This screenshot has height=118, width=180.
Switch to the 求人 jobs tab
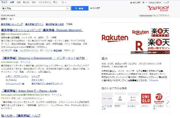pos(55,2)
